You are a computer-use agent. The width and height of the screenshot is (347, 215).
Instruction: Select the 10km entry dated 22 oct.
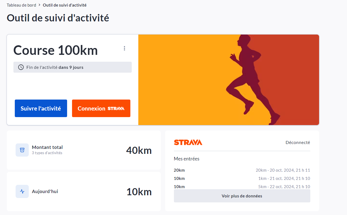[x=242, y=186]
